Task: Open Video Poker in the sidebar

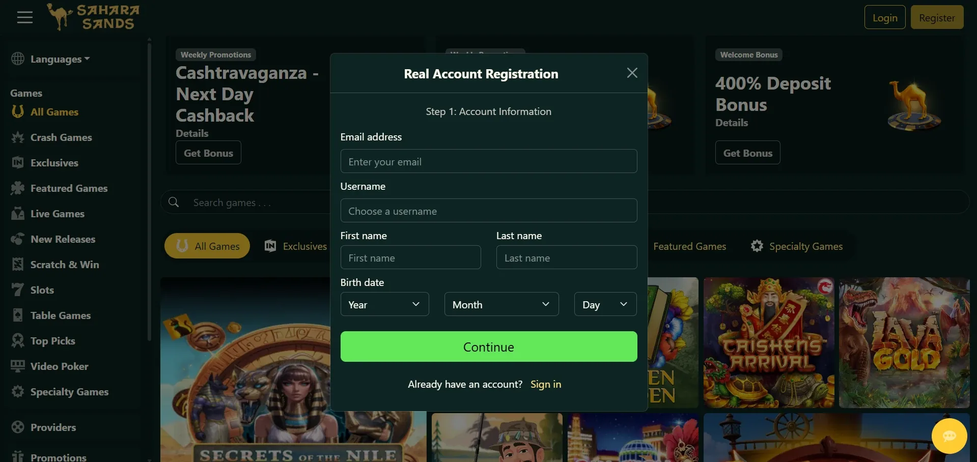Action: click(x=59, y=366)
